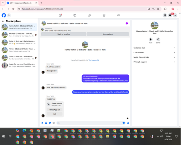This screenshot has width=181, height=145.
Task: Send a thumbs-up like
Action: (128, 123)
